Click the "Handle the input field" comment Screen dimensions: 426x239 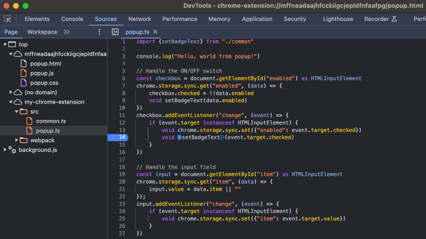point(176,167)
